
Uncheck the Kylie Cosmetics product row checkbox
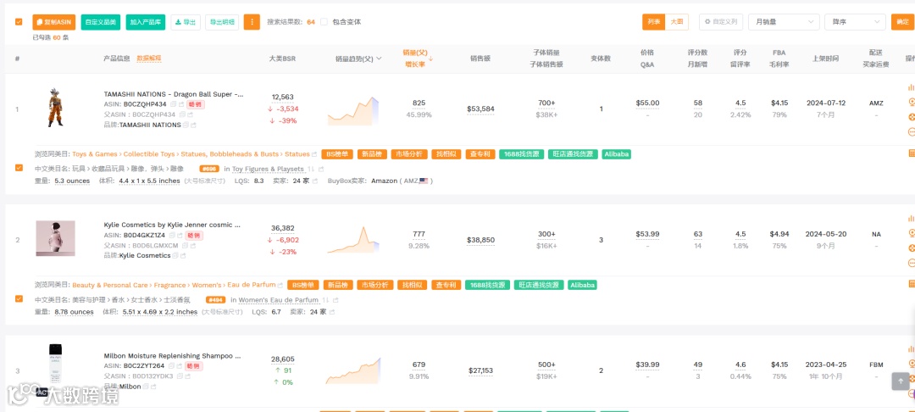19,298
